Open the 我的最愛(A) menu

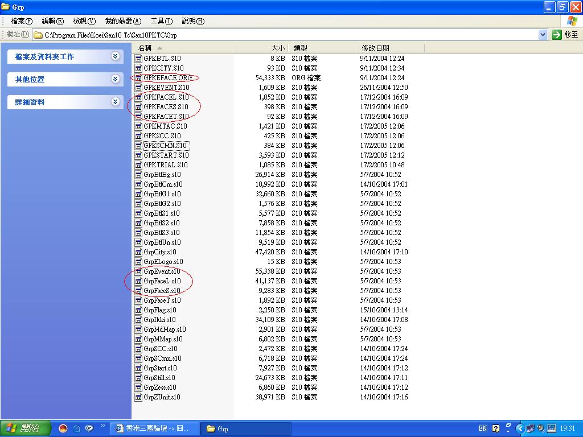(x=123, y=21)
